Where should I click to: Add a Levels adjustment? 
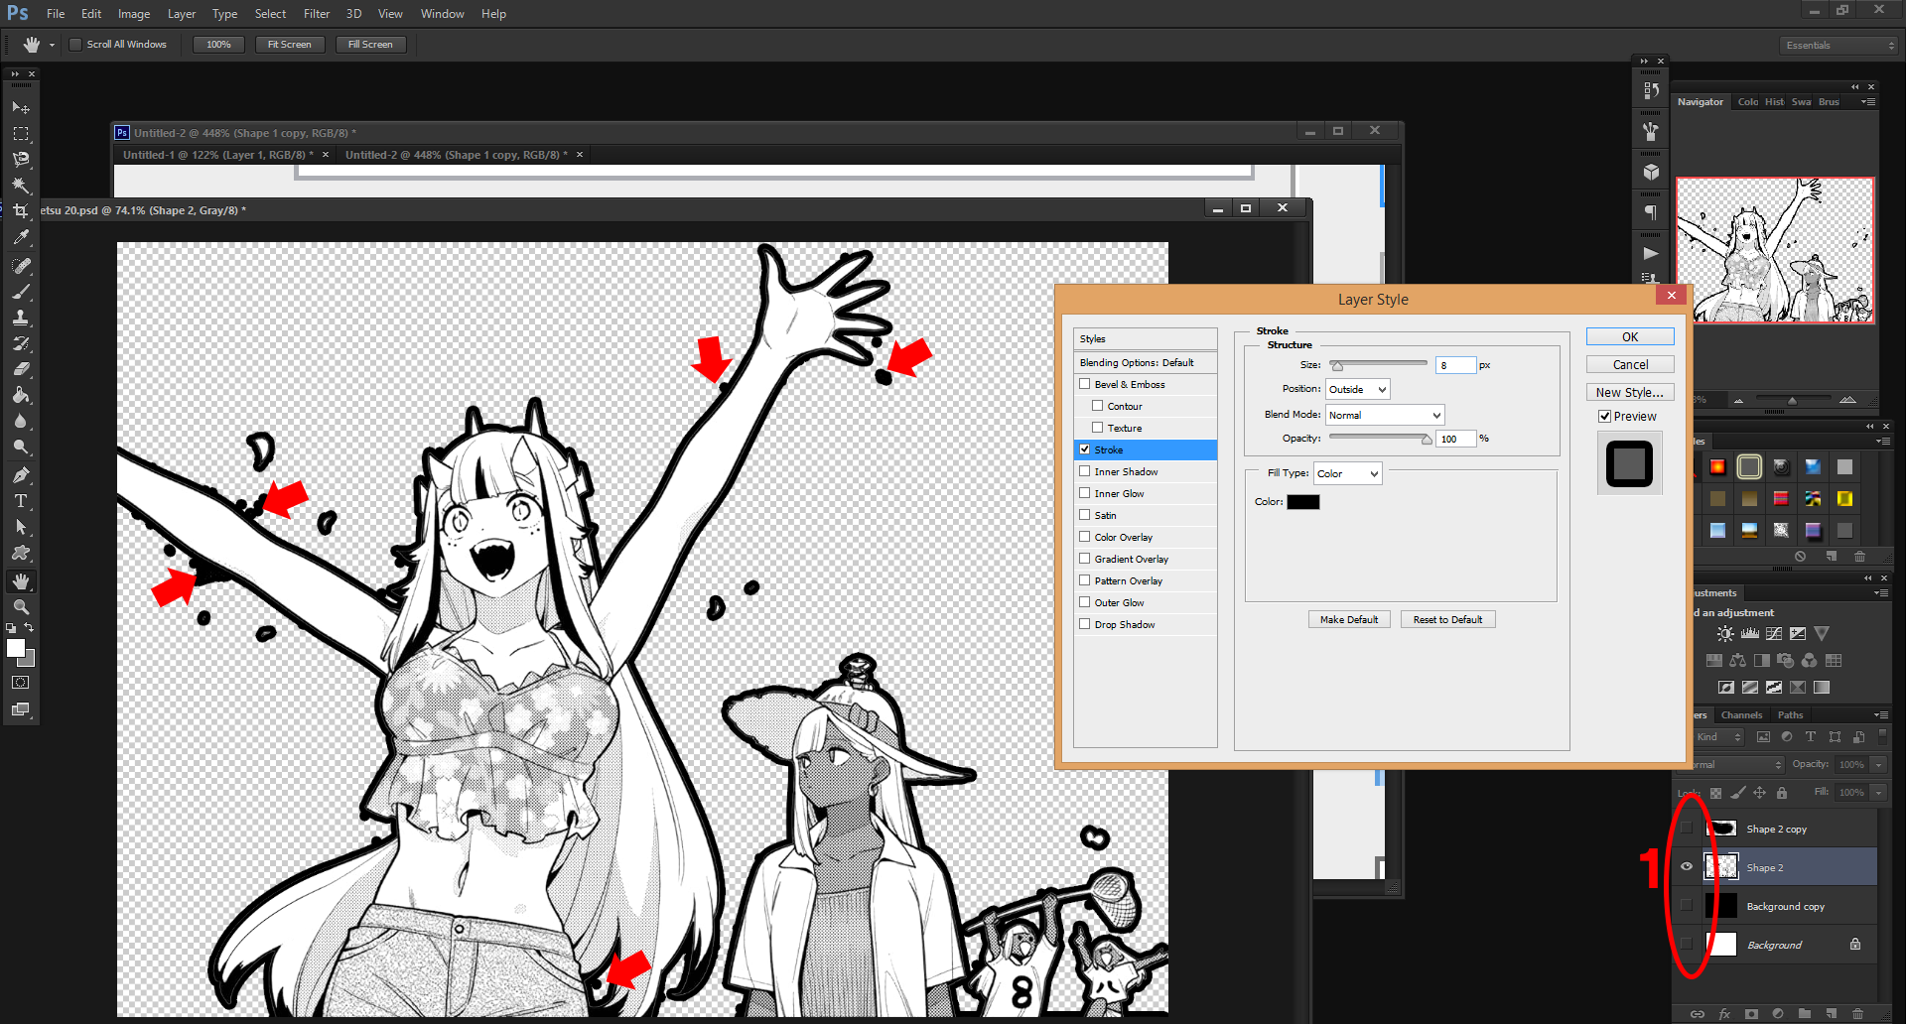(1750, 634)
